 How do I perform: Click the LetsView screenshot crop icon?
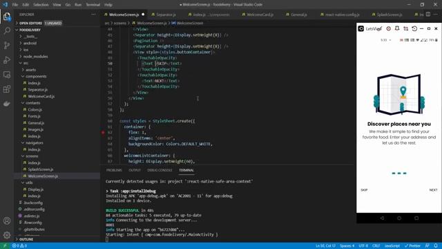click(405, 28)
